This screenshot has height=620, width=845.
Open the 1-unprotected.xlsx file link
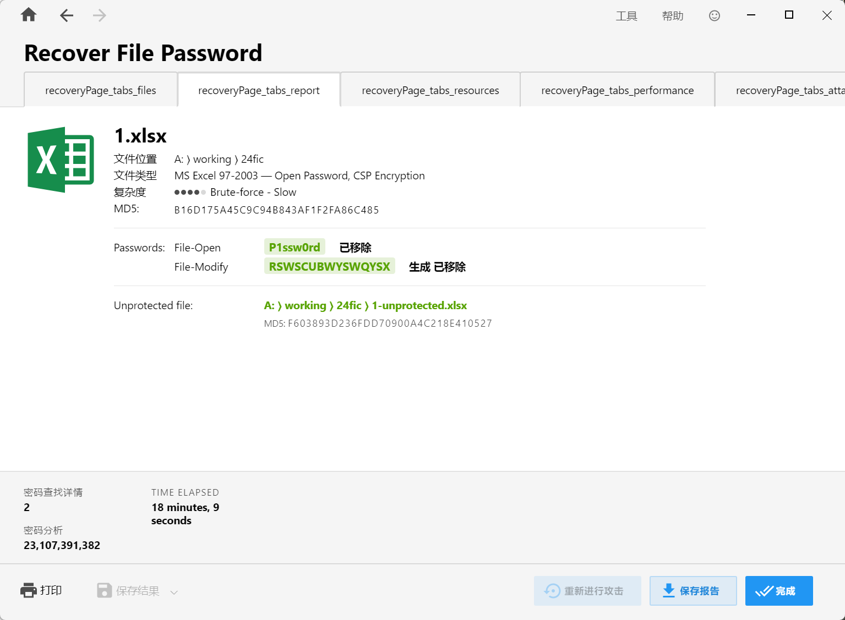pyautogui.click(x=419, y=305)
